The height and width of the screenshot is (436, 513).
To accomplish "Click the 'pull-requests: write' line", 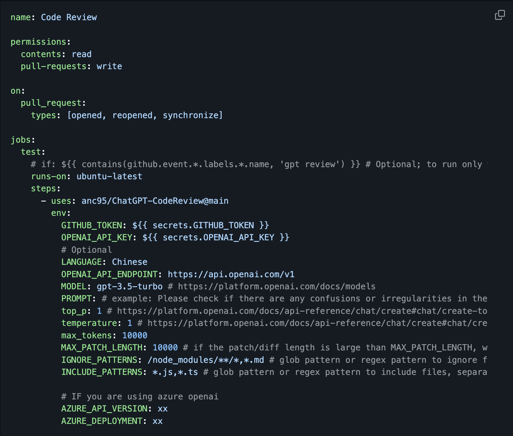I will [71, 66].
